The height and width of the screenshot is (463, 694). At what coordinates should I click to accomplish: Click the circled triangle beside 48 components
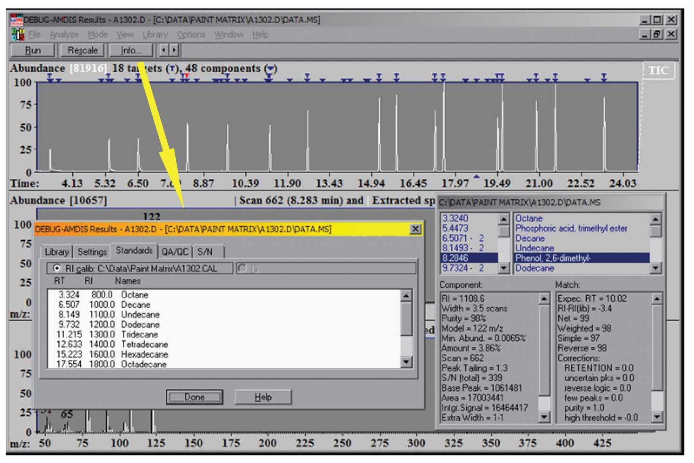coord(271,69)
